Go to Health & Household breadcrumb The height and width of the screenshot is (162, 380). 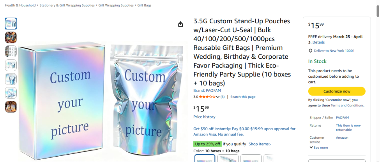[x=20, y=5]
